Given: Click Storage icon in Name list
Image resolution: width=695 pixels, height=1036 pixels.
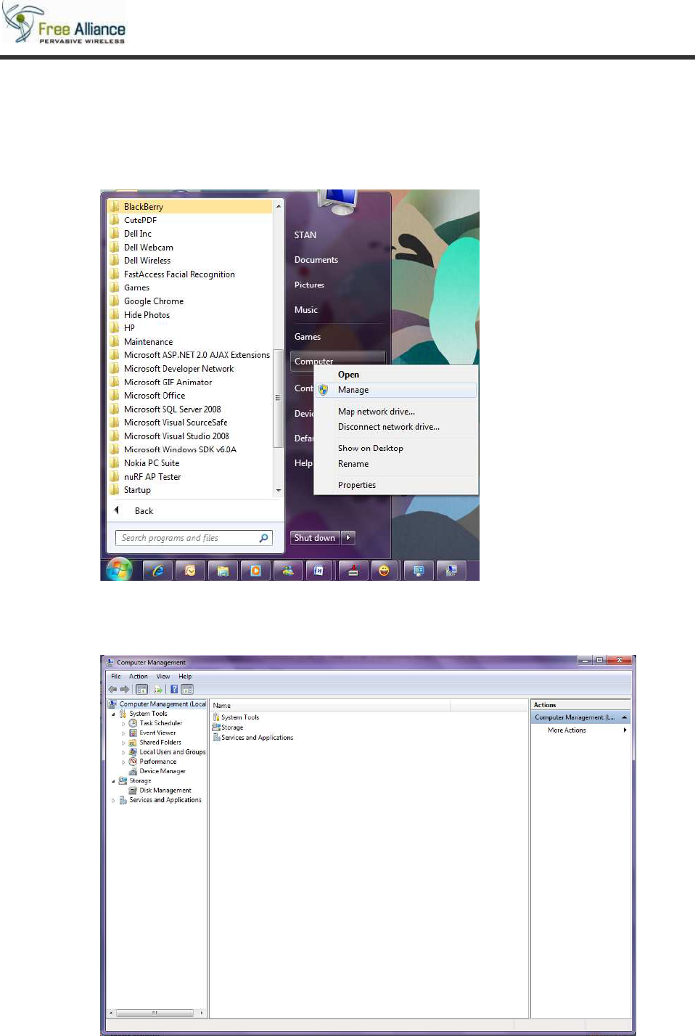Looking at the screenshot, I should tap(216, 727).
